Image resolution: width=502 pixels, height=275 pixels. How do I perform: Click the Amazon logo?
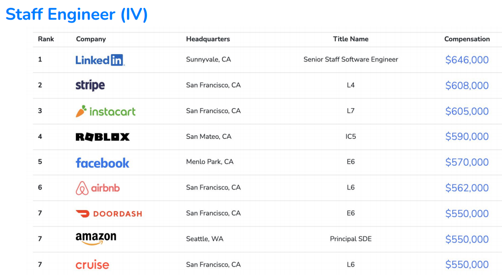click(96, 239)
